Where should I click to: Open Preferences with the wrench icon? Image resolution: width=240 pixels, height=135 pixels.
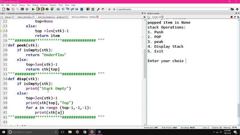(x=98, y=9)
